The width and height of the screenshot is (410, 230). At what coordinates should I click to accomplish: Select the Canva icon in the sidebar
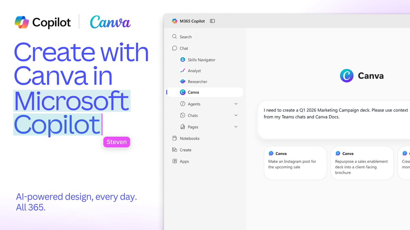click(182, 92)
